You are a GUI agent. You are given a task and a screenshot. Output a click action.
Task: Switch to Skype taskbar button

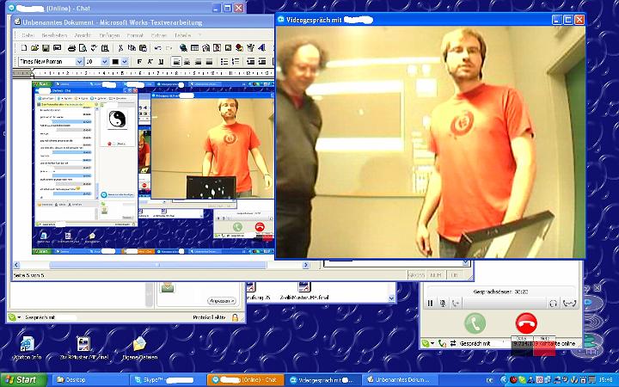click(168, 380)
